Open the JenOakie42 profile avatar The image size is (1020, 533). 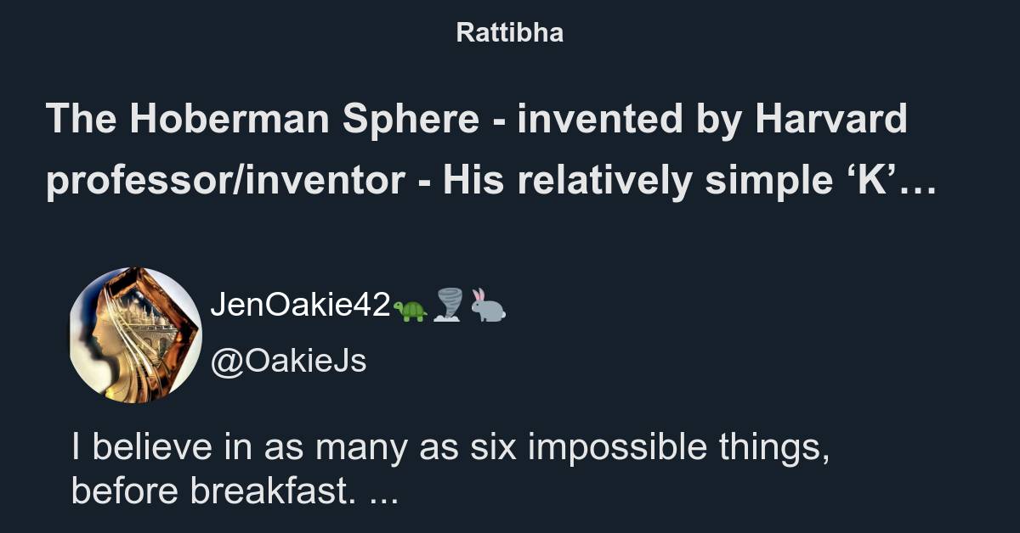coord(135,335)
